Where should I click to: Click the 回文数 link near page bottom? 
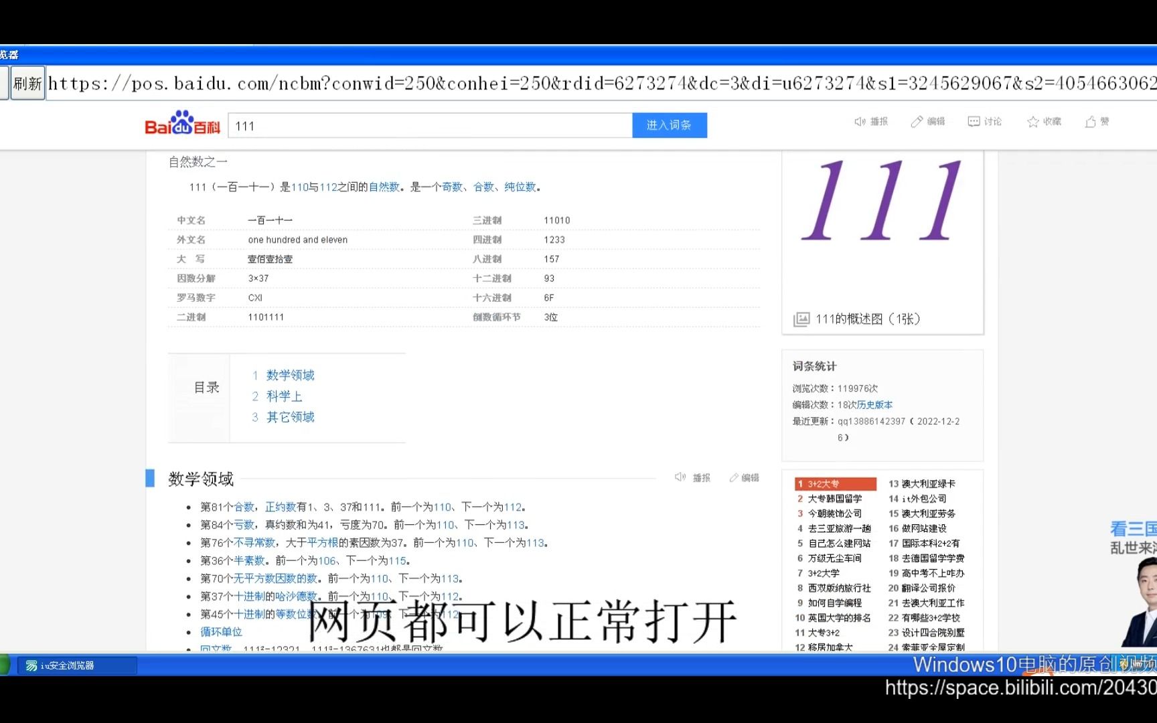(216, 648)
